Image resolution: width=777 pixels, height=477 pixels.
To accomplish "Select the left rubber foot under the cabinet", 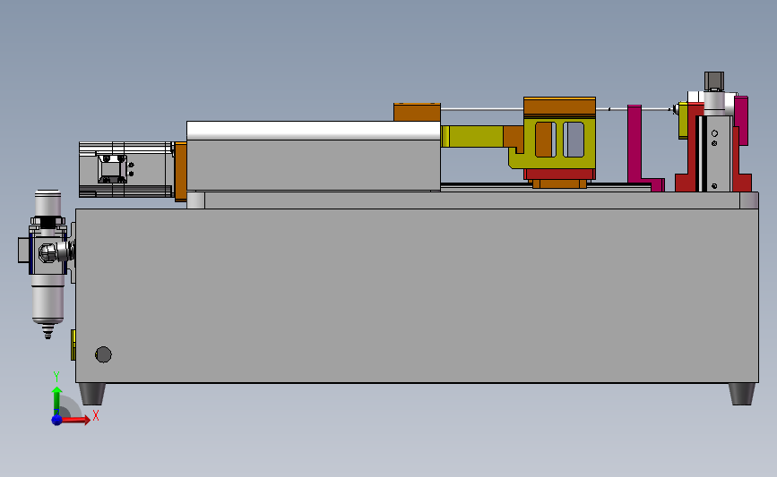I will (92, 394).
